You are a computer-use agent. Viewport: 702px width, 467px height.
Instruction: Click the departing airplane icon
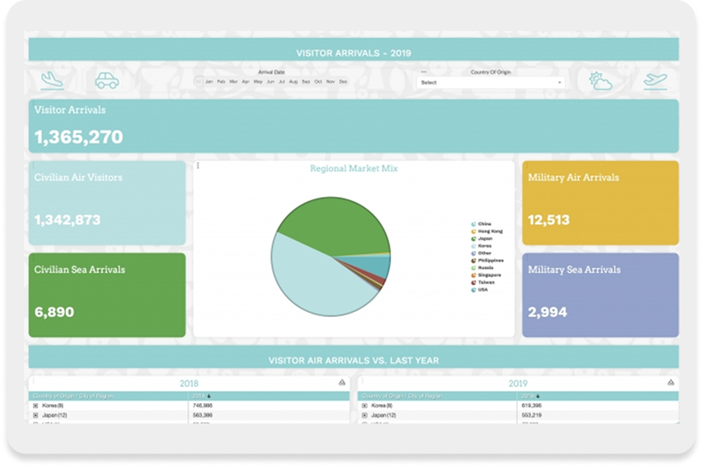(x=655, y=80)
